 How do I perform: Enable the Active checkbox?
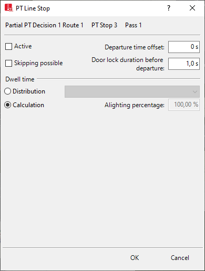pyautogui.click(x=8, y=47)
